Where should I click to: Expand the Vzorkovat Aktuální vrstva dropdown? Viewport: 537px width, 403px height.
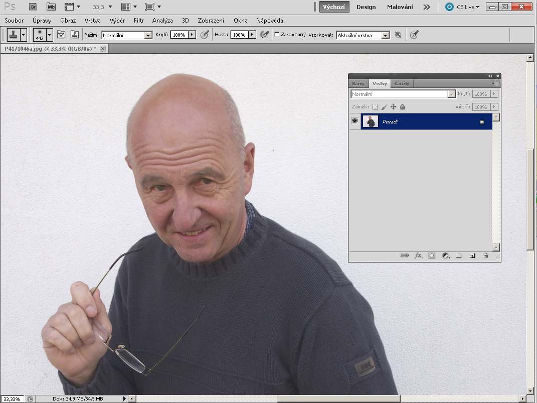385,35
